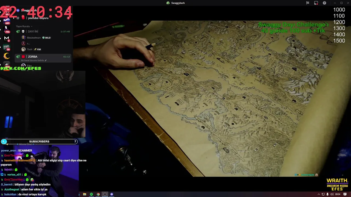Click the SKLD tag next to Skaledman
Image resolution: width=351 pixels, height=197 pixels.
tap(46, 37)
